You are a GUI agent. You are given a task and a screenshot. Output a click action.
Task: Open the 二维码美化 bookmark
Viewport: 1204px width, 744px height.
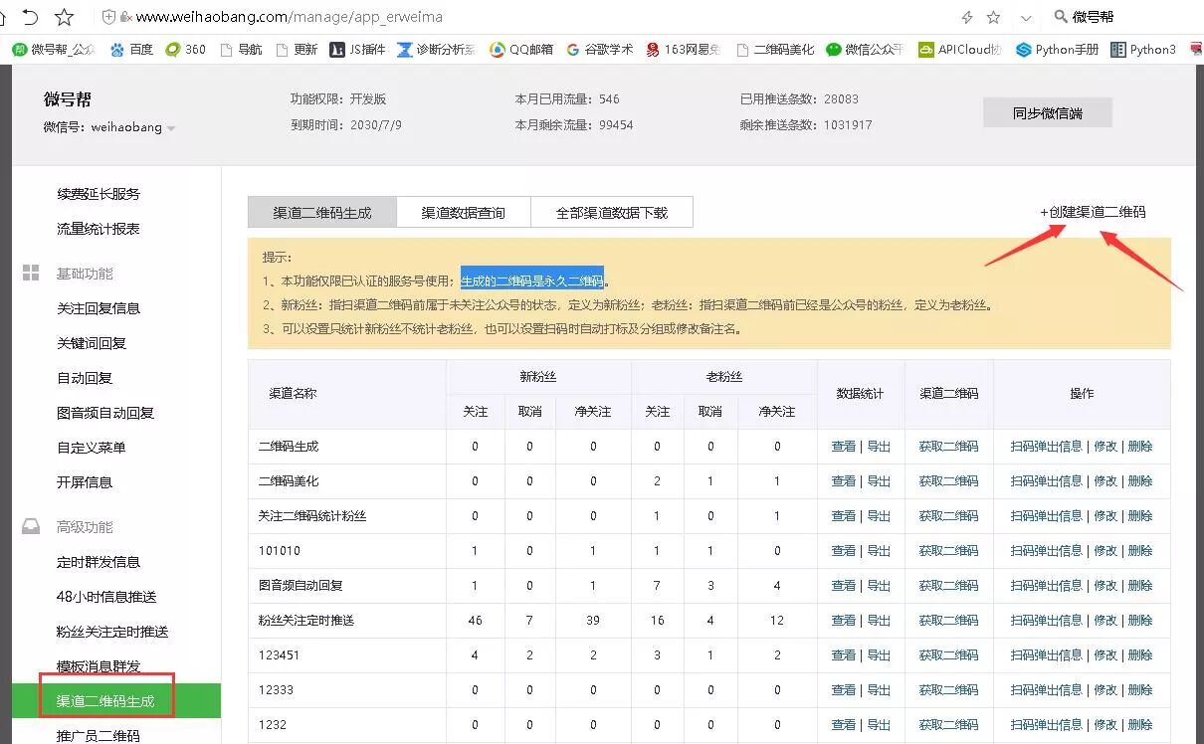(775, 49)
